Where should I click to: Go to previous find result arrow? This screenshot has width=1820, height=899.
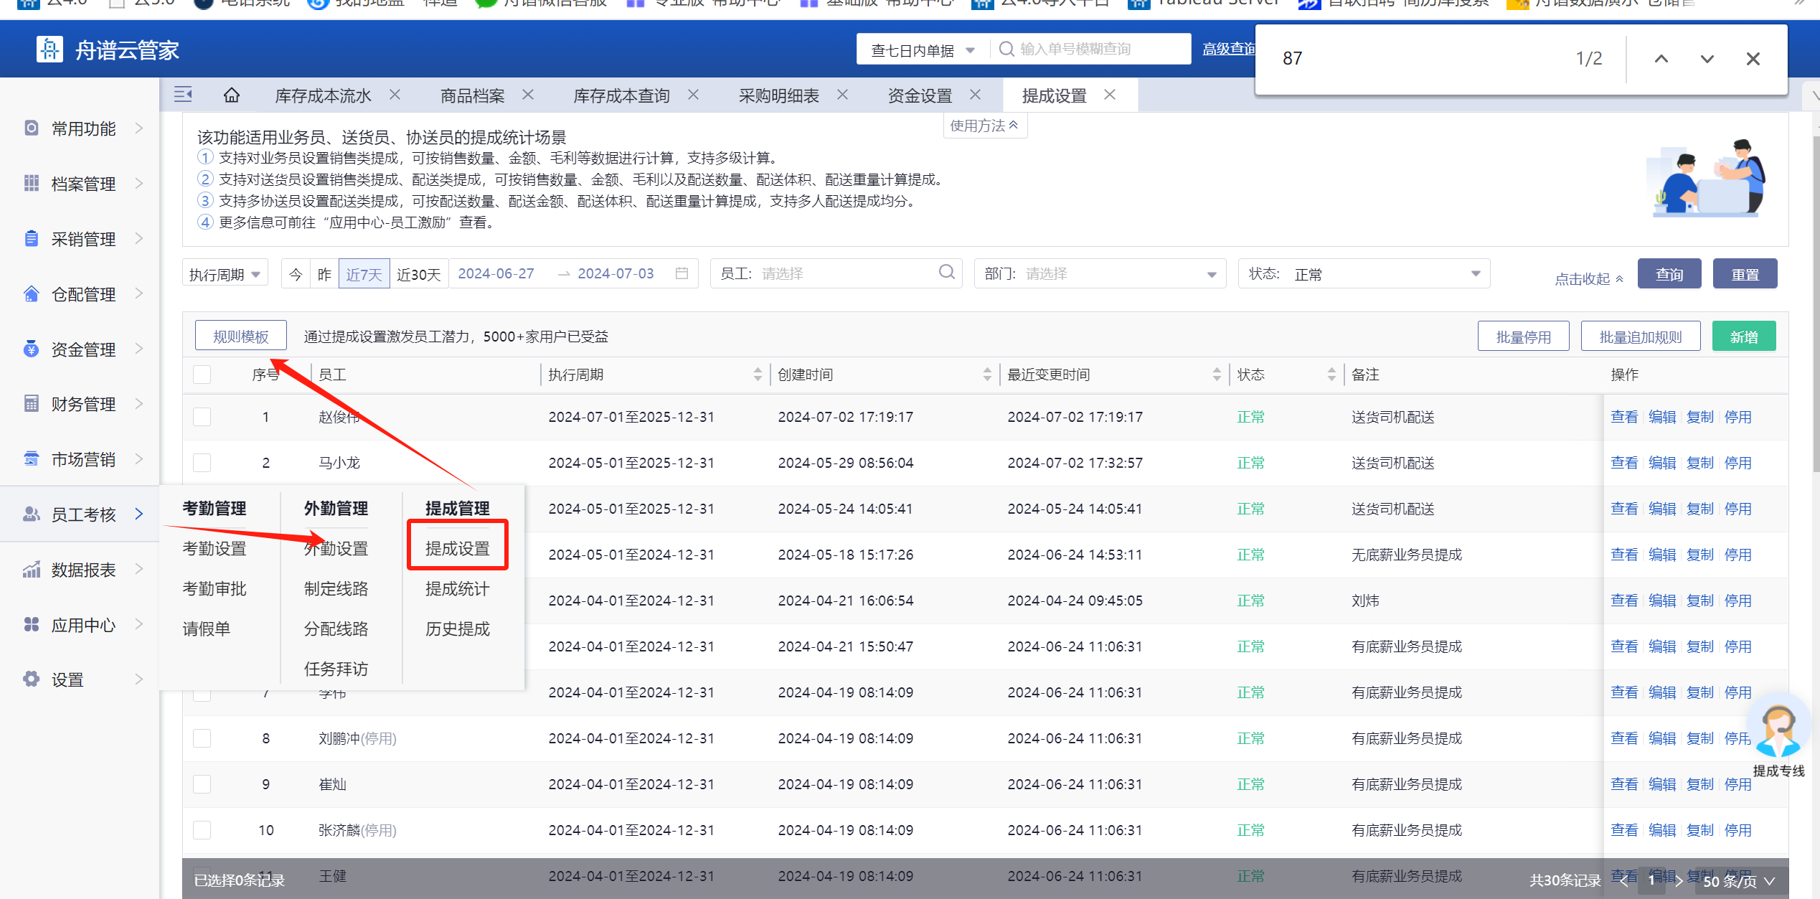tap(1661, 59)
